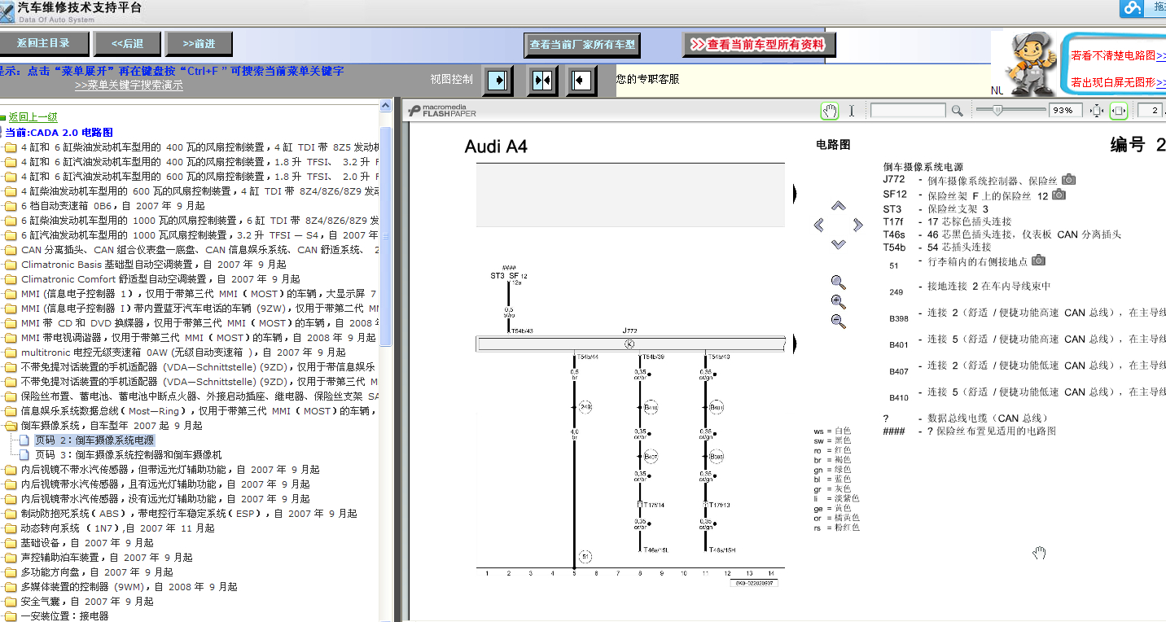Click the 若看不清楚电路图 help link

tap(1118, 56)
